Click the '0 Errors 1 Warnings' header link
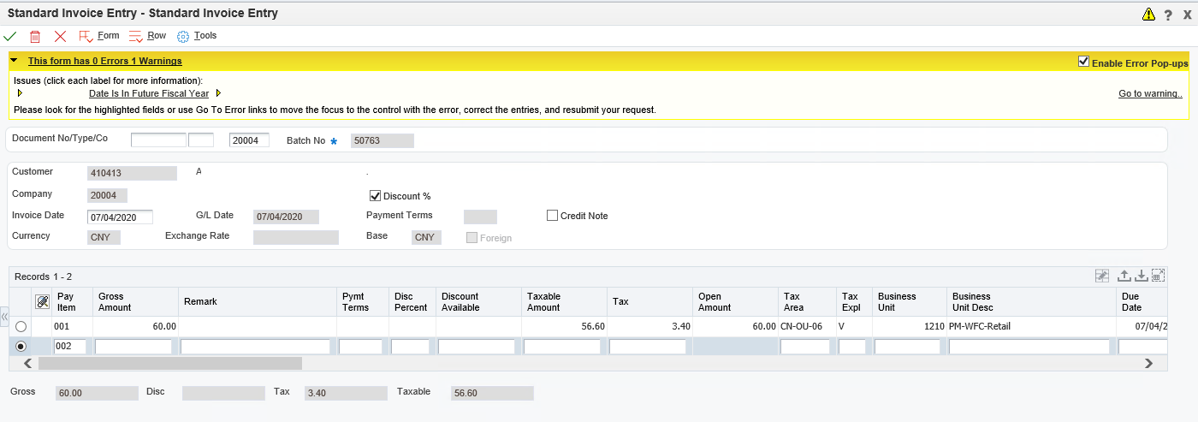 pyautogui.click(x=104, y=61)
